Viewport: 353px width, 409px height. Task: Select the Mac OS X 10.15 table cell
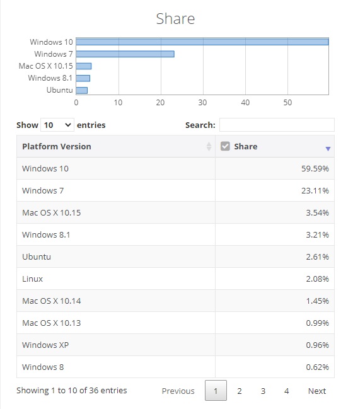[116, 212]
